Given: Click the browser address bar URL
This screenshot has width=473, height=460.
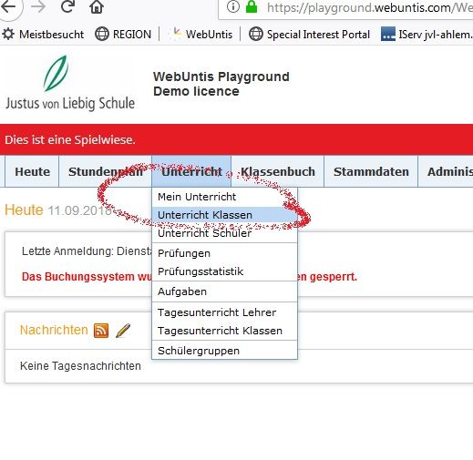Looking at the screenshot, I should click(x=369, y=7).
